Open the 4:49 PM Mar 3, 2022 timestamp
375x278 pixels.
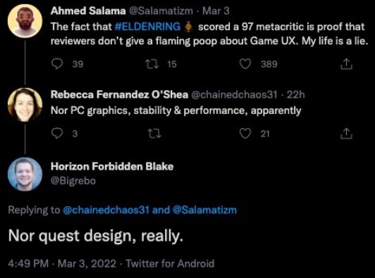[x=62, y=264]
